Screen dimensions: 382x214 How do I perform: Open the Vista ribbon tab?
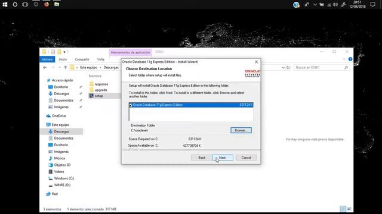(101, 59)
